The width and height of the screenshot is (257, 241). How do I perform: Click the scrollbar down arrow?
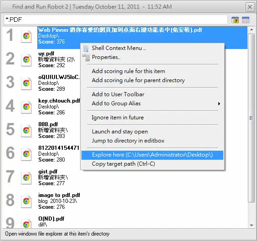coord(252,225)
